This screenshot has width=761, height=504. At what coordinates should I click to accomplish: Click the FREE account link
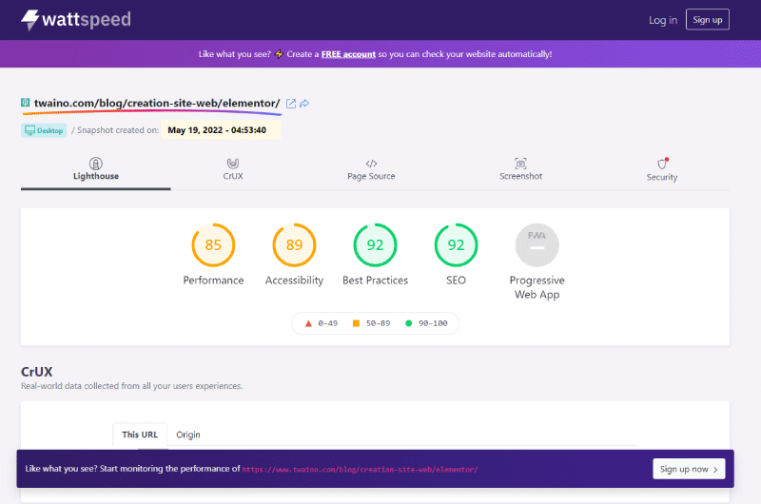point(348,54)
